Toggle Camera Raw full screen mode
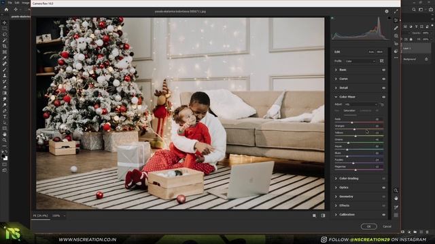The image size is (435, 244). point(396,12)
